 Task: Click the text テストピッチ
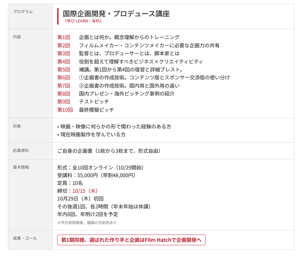point(94,101)
